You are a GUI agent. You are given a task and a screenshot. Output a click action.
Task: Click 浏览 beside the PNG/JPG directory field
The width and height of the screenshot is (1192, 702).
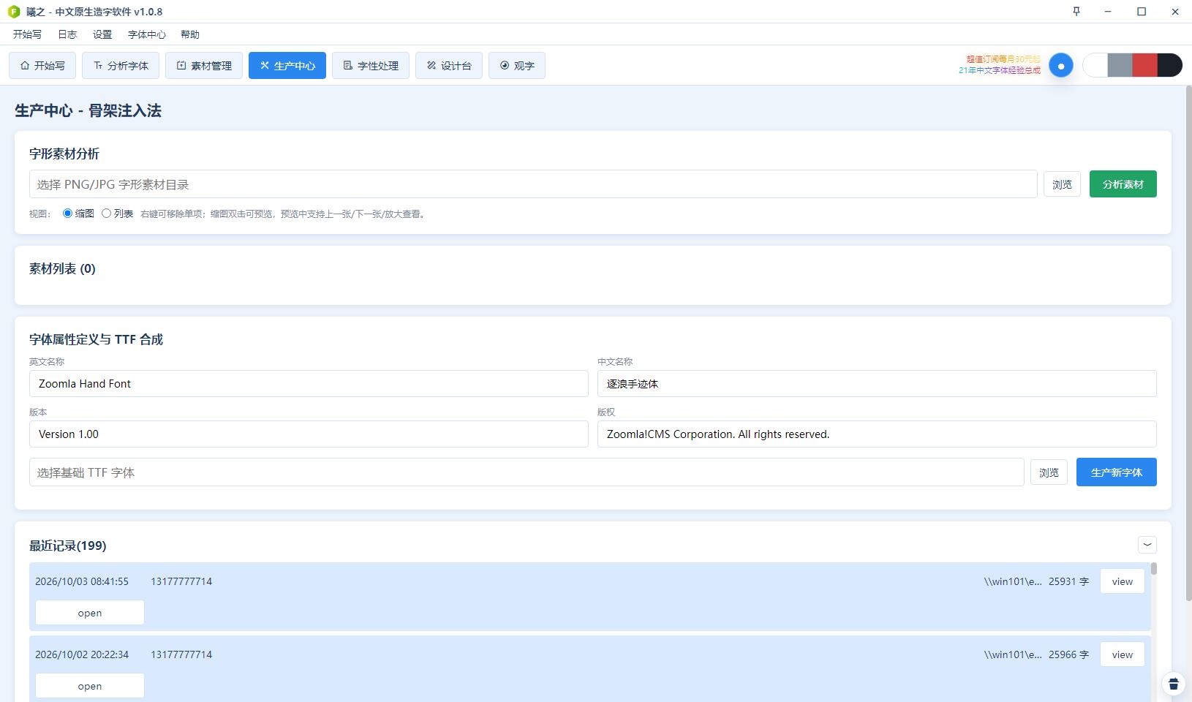coord(1062,184)
